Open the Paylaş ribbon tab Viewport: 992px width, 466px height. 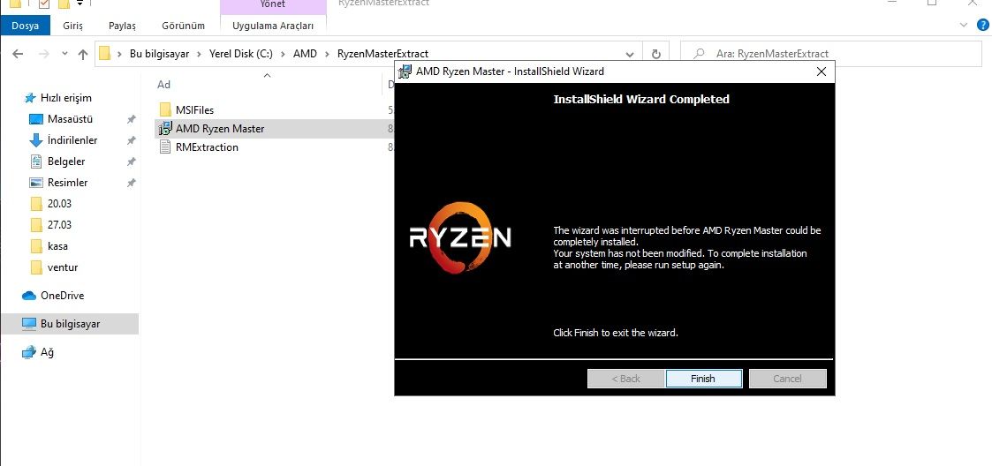[x=122, y=26]
